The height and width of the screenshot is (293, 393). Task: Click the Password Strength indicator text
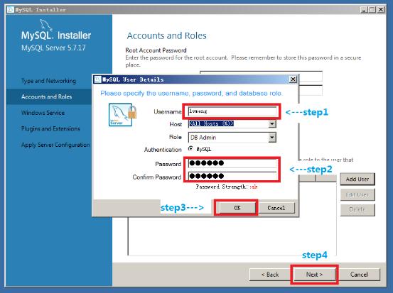[x=227, y=187]
